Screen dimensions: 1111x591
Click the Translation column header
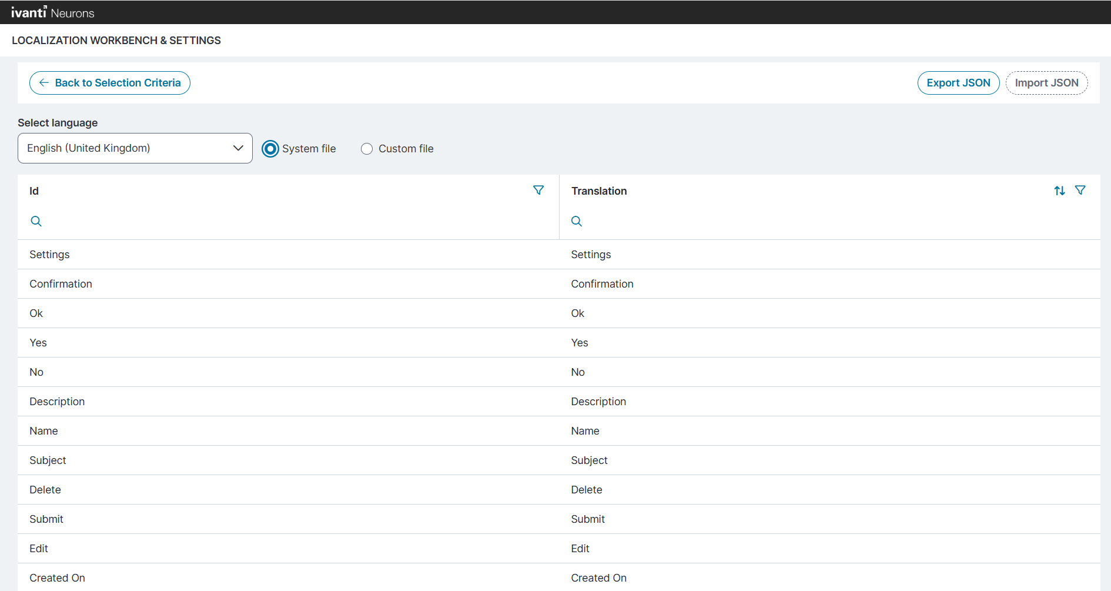pyautogui.click(x=599, y=191)
